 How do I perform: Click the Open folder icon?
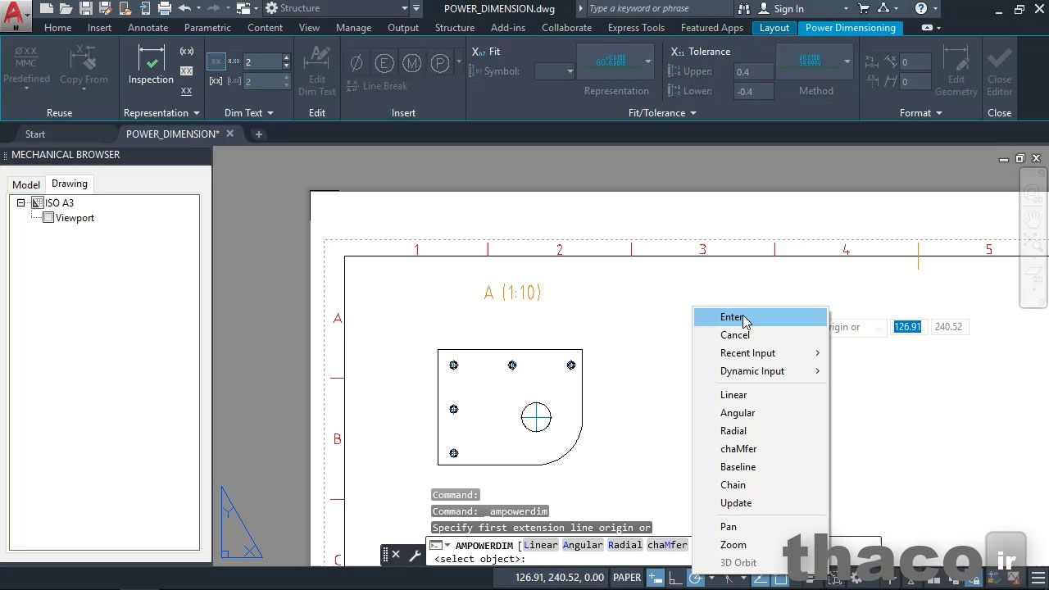tap(66, 9)
